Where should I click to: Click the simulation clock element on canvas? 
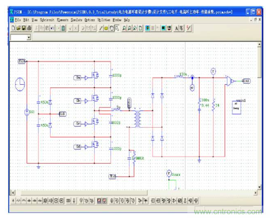coord(20,85)
